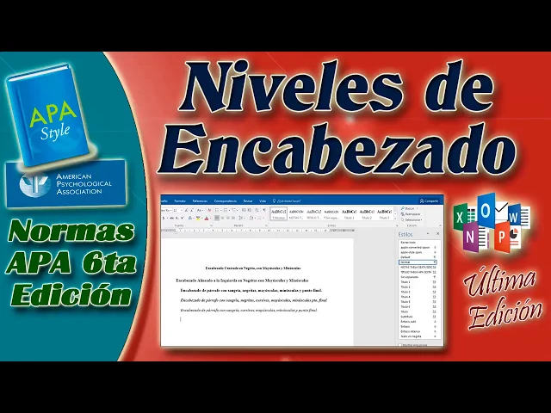Select Normal in the Estilos pane

[418, 262]
